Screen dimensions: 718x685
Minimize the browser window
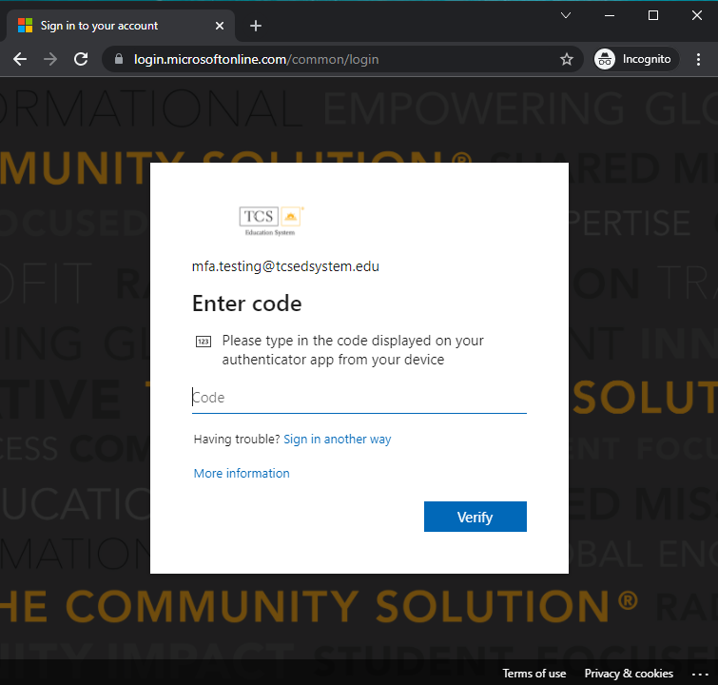[609, 15]
